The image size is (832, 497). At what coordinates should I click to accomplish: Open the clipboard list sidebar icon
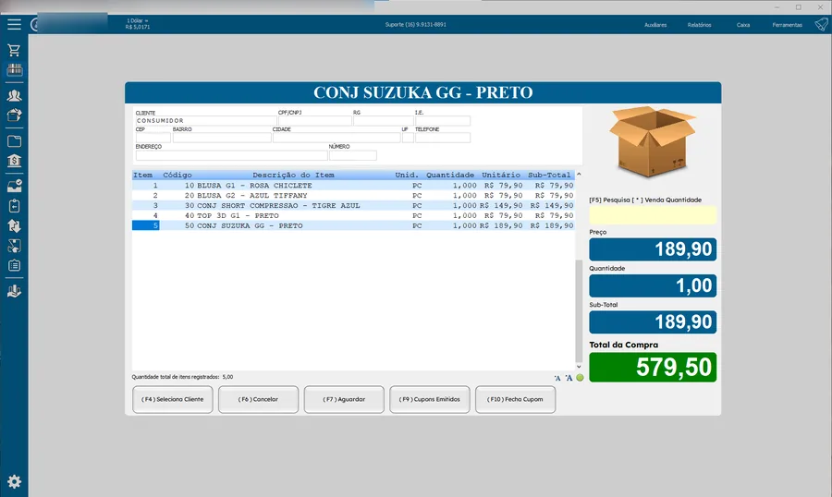14,265
